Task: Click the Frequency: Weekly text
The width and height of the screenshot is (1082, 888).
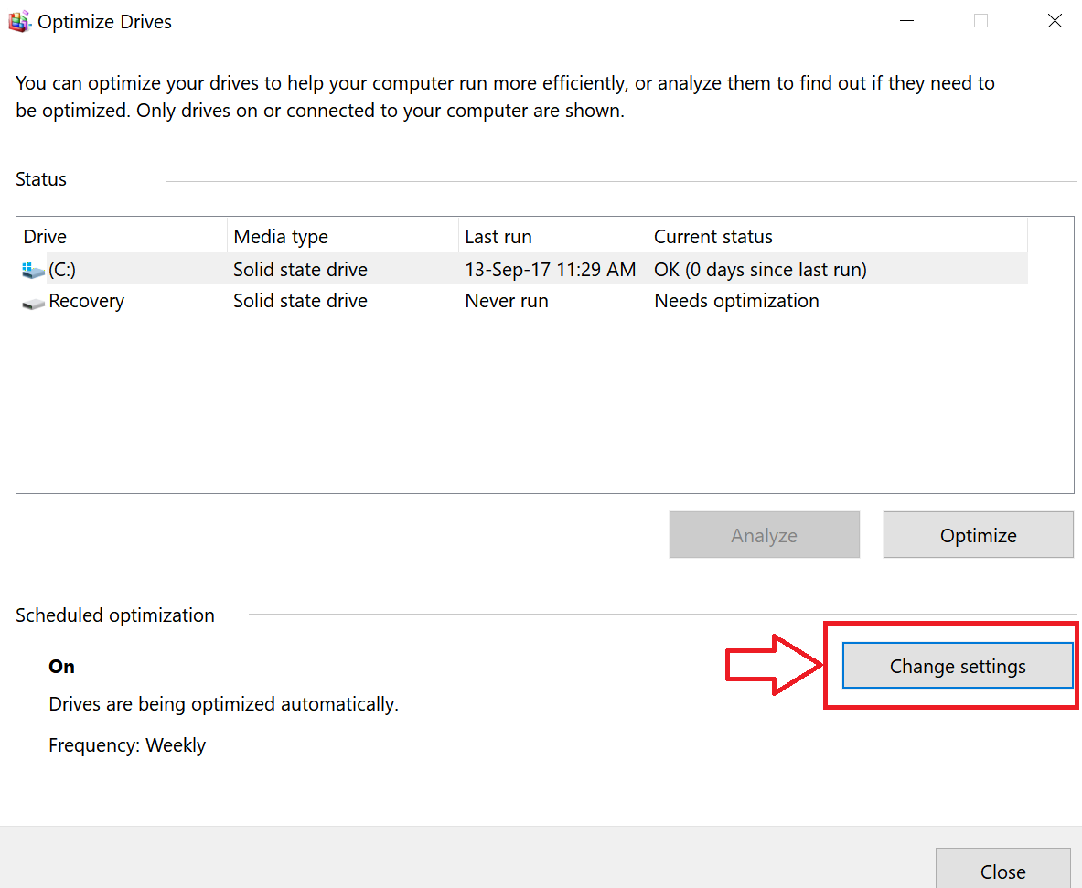Action: (127, 745)
